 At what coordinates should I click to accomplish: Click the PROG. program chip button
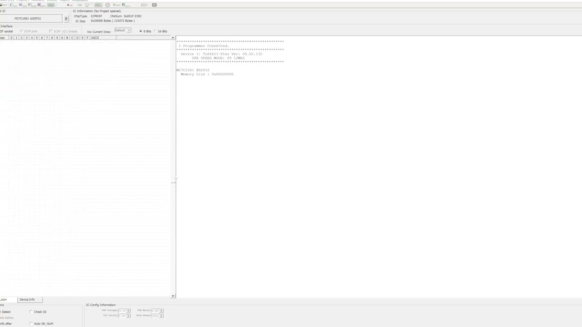[98, 5]
